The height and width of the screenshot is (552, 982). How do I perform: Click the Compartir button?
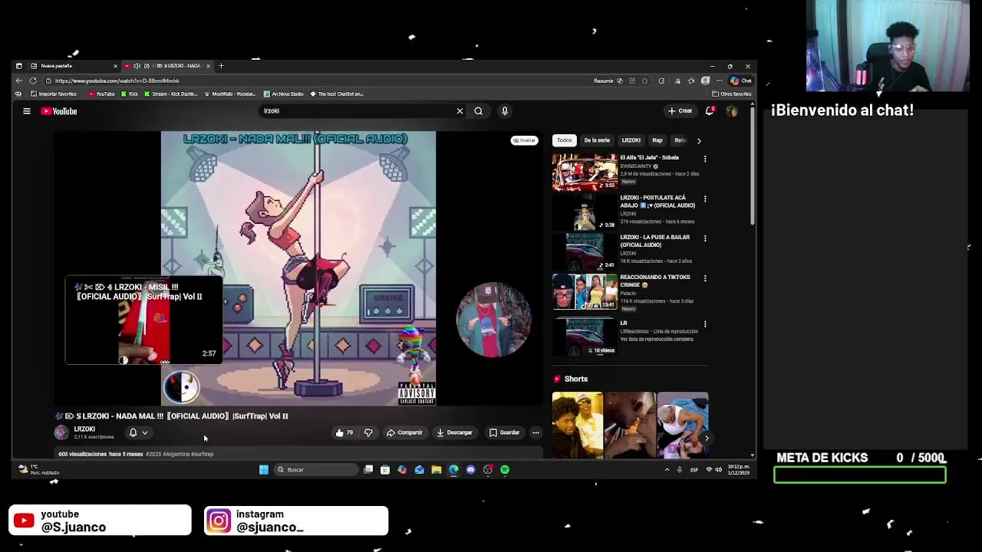404,432
